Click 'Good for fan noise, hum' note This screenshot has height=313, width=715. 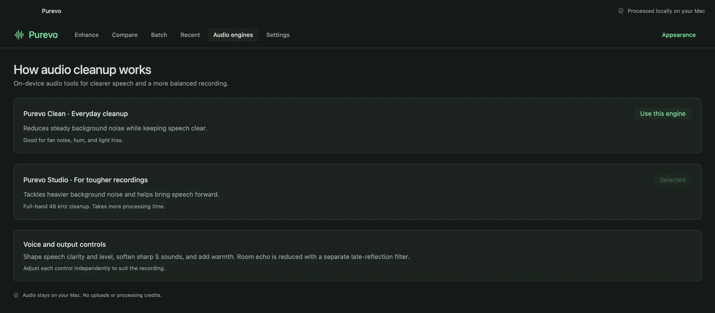73,140
